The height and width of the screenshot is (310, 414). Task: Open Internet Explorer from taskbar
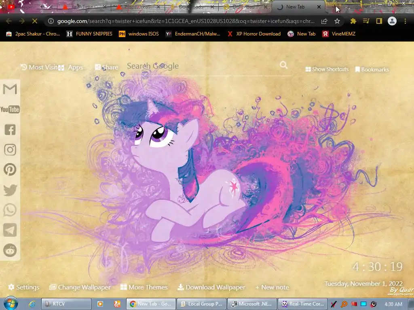click(x=32, y=304)
